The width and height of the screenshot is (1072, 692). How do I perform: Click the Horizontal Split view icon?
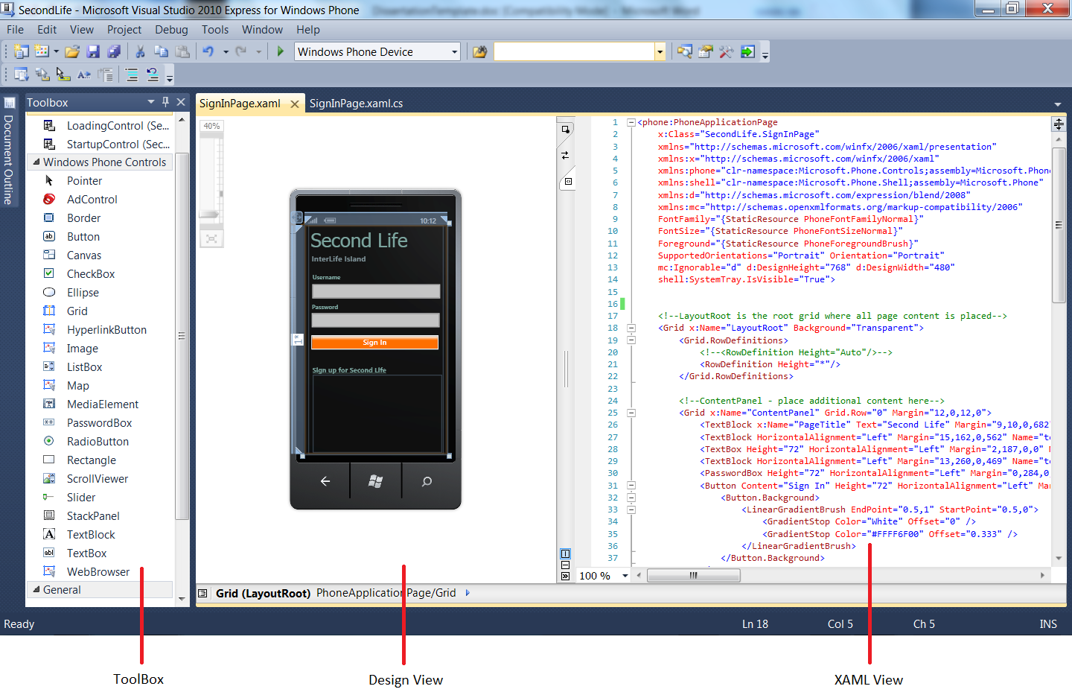565,565
